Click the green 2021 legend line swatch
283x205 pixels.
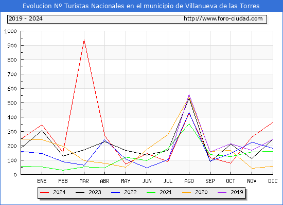click(x=151, y=193)
